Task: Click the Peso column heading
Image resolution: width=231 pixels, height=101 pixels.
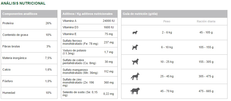Action: click(167, 21)
